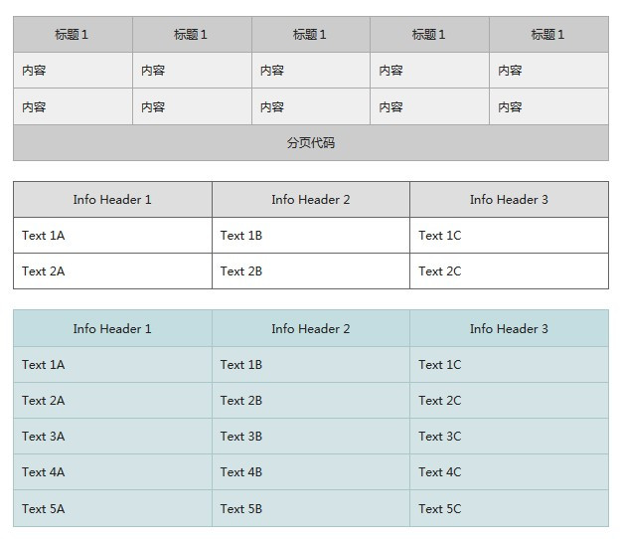Select Info Header 3 in the blue table
621x539 pixels.
coord(509,329)
